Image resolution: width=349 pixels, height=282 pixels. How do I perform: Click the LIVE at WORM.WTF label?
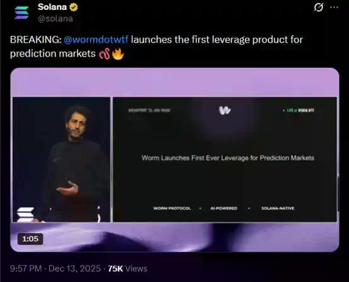coord(299,111)
